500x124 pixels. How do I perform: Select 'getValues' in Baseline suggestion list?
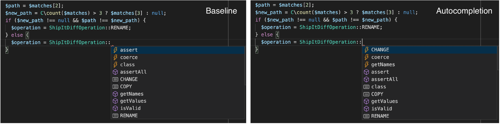[x=178, y=101]
